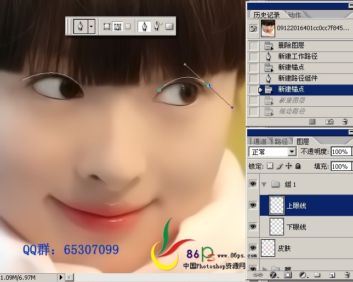The height and width of the screenshot is (282, 353).
Task: Hide the 皮肤 layer
Action: tap(253, 248)
